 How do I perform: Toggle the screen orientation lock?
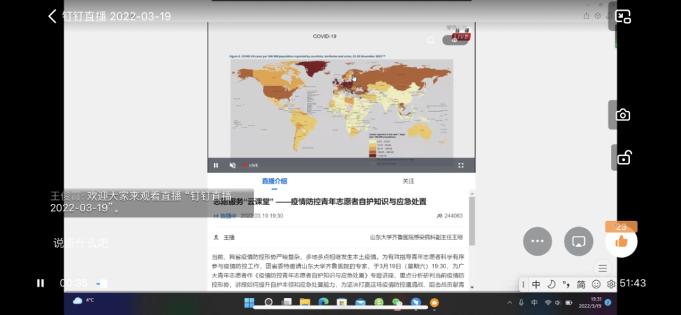click(x=623, y=158)
